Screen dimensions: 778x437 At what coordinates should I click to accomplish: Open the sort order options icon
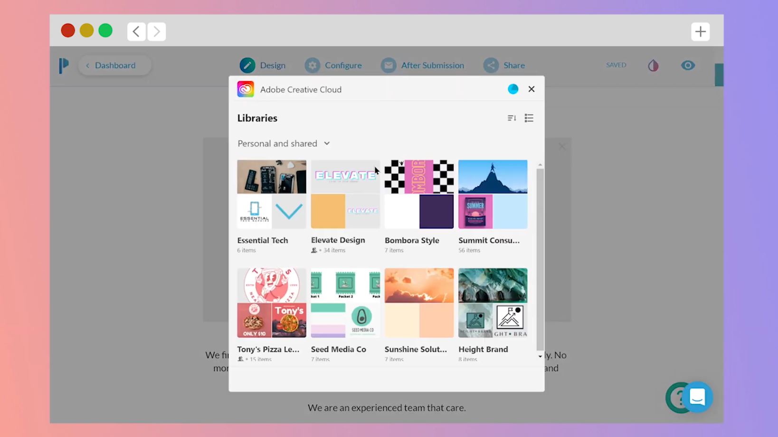[512, 118]
